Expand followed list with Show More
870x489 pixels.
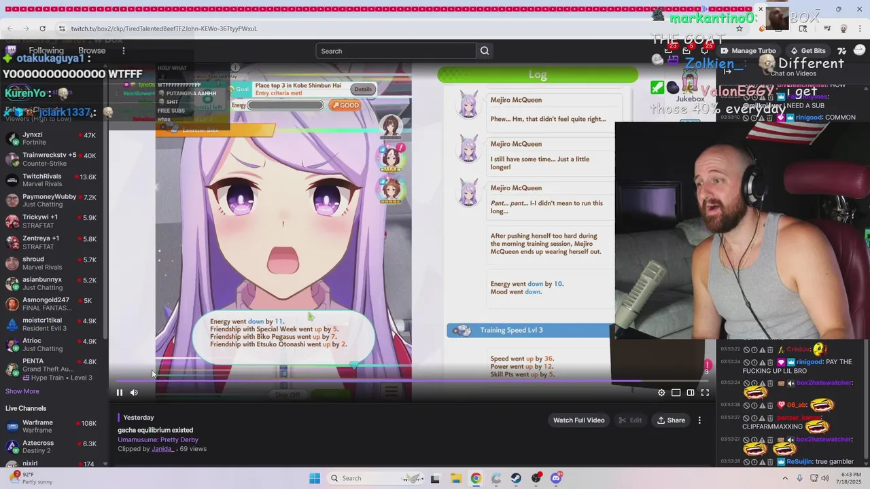22,391
